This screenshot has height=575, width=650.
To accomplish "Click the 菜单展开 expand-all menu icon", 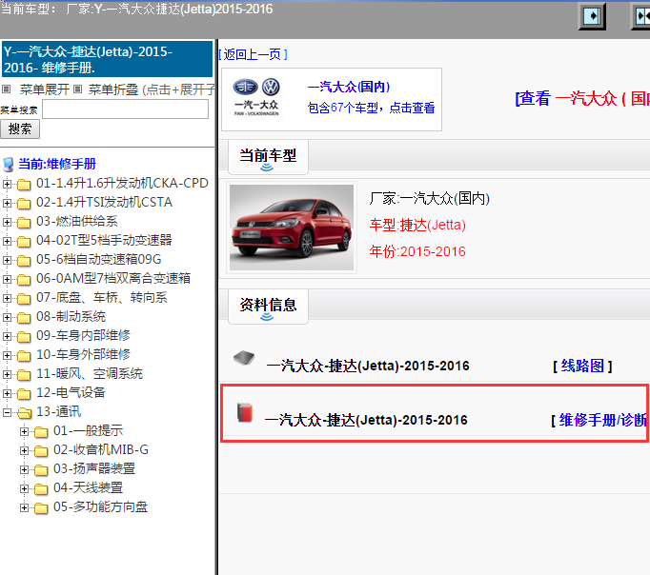I will (7, 89).
